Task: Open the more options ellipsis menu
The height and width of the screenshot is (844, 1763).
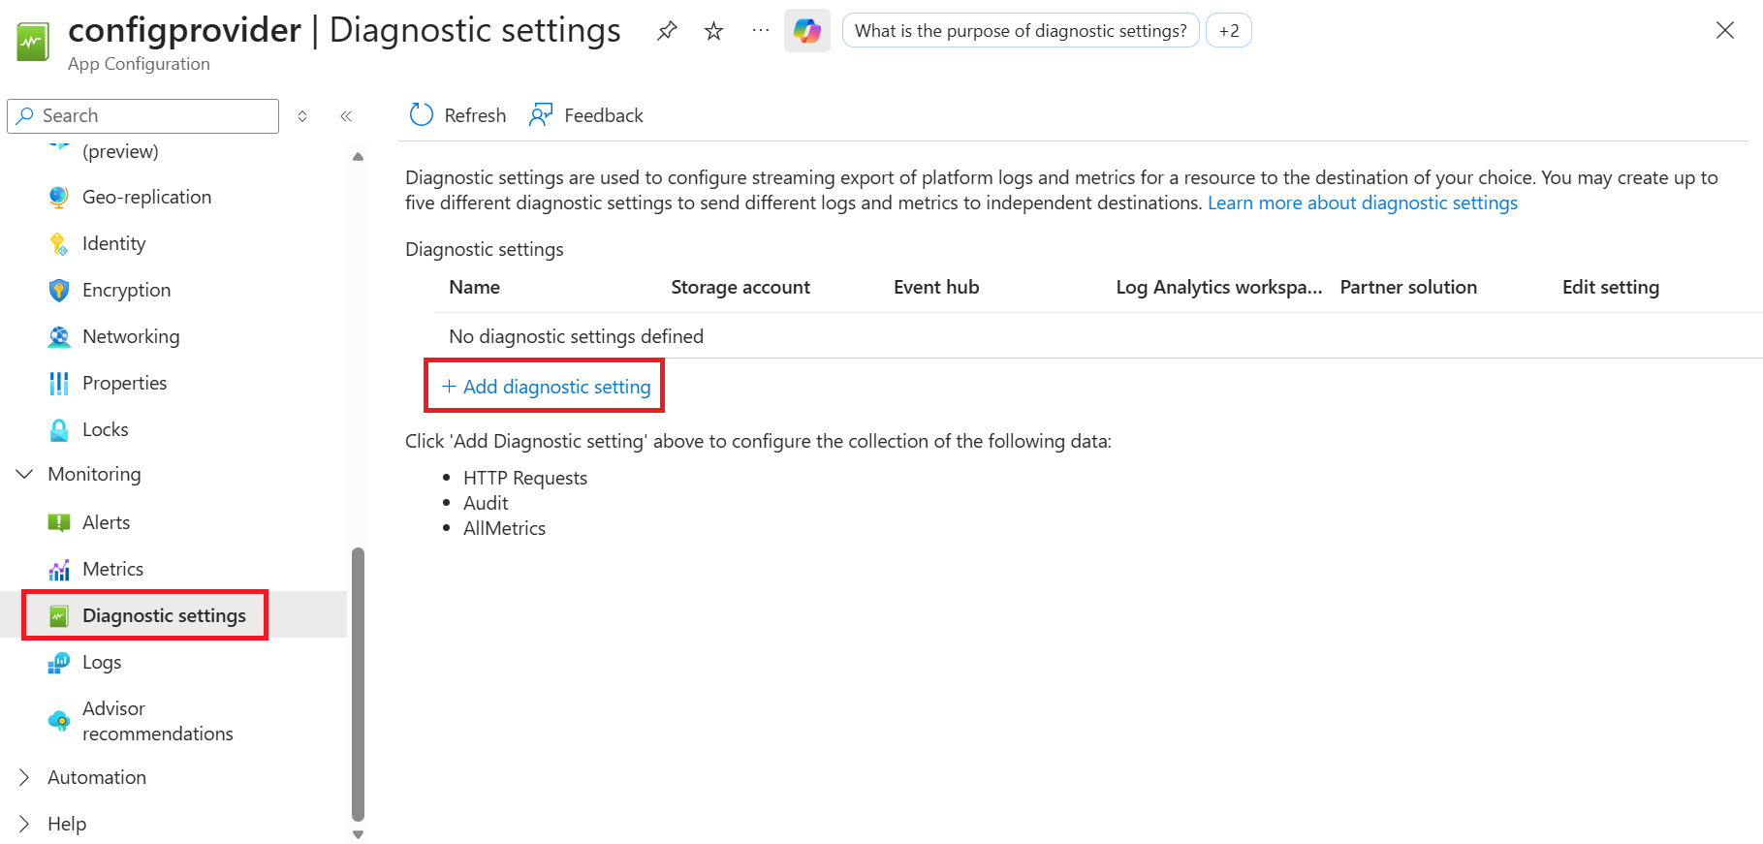Action: pyautogui.click(x=761, y=31)
